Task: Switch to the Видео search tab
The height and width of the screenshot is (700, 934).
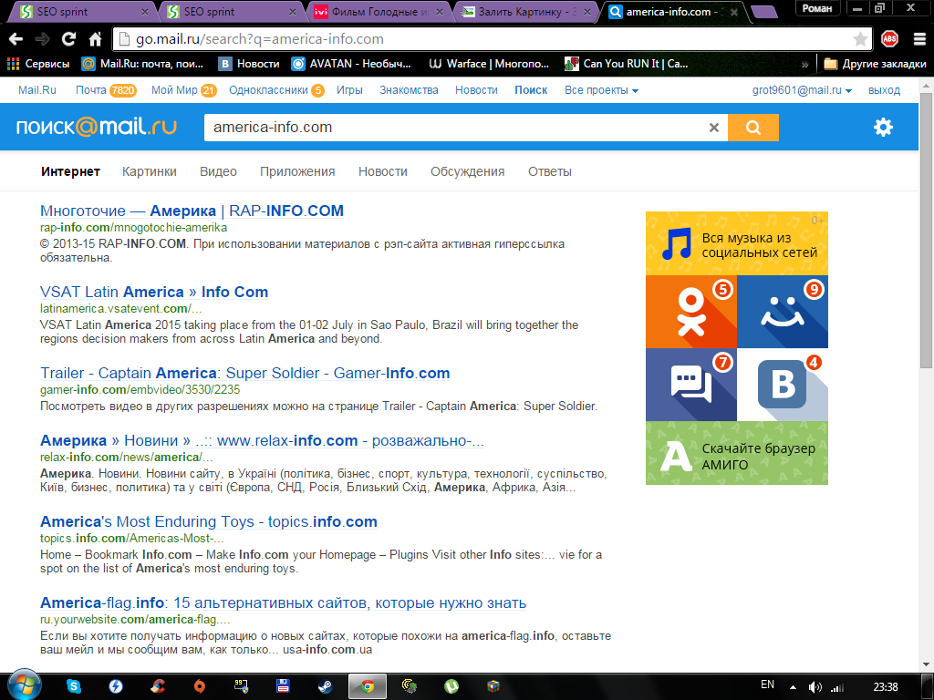Action: [218, 172]
